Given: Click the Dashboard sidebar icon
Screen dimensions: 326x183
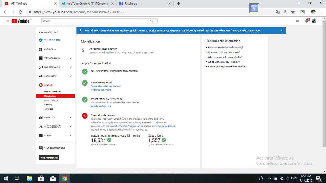Looking at the screenshot, I should 41,49.
